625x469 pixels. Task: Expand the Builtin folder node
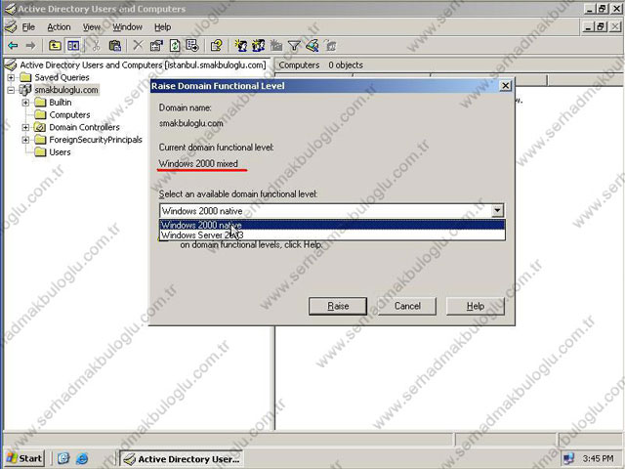coord(25,103)
